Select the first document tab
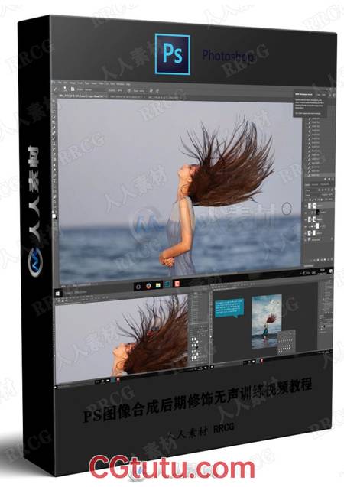Screen dimensions: 344x487 [x=81, y=96]
